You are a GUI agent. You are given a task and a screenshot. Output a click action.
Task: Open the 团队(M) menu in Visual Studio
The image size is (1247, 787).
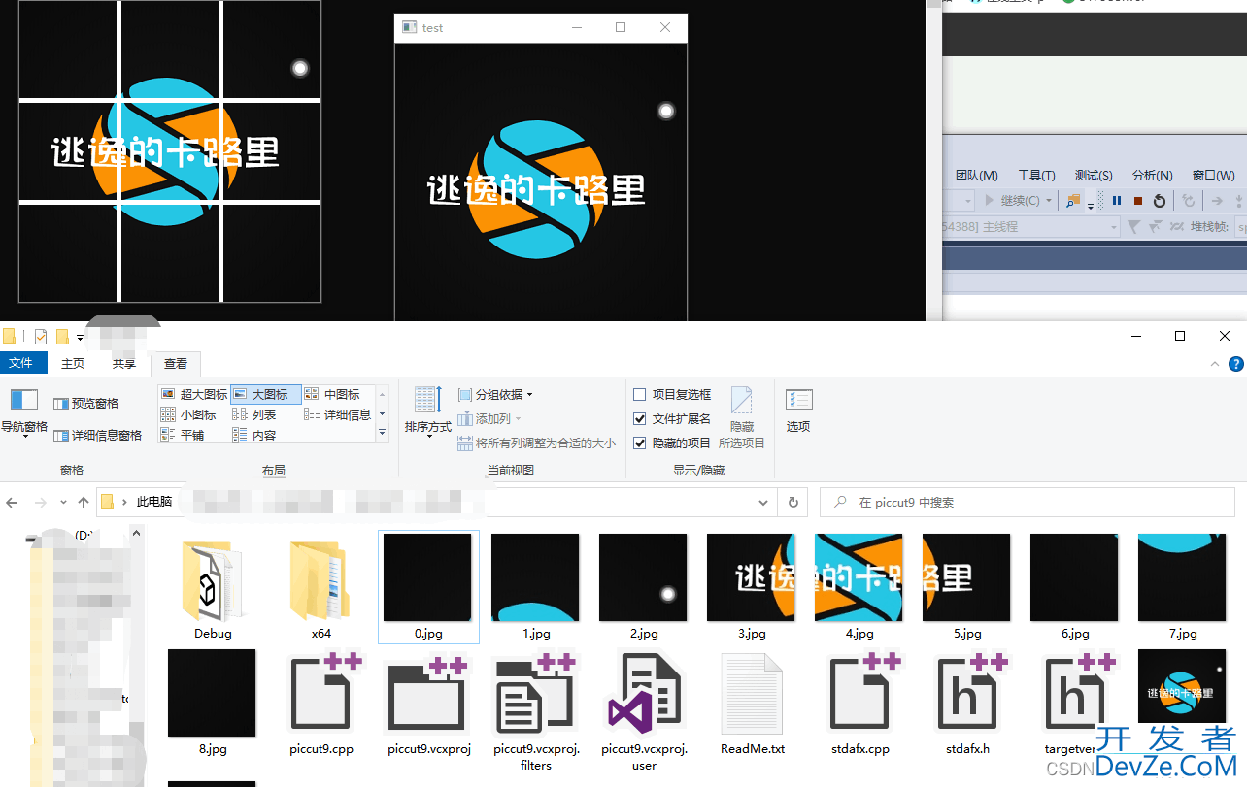[976, 176]
